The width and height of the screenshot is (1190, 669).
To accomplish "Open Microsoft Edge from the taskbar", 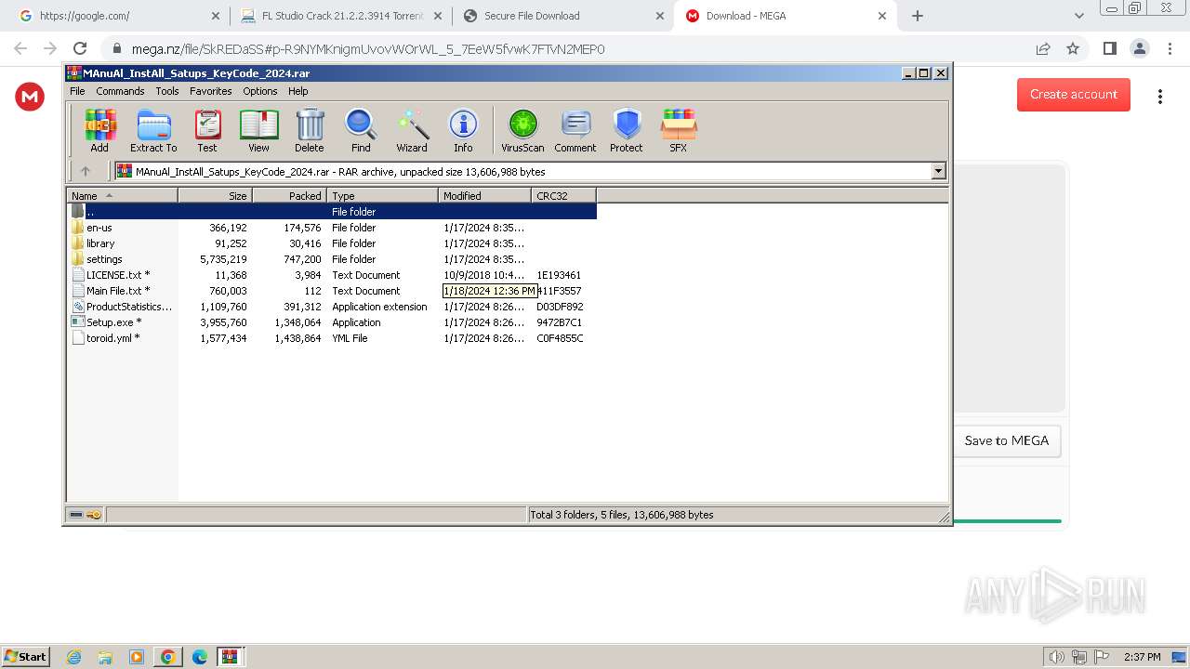I will click(x=199, y=657).
